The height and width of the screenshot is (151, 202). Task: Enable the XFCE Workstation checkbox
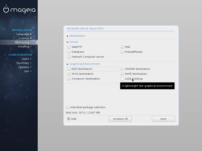(x=69, y=74)
